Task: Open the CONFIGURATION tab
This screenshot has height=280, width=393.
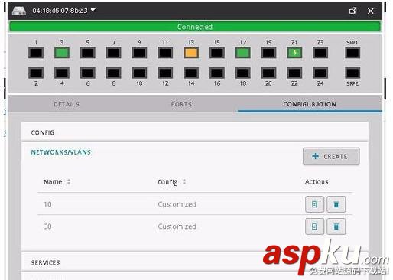Action: click(x=310, y=104)
